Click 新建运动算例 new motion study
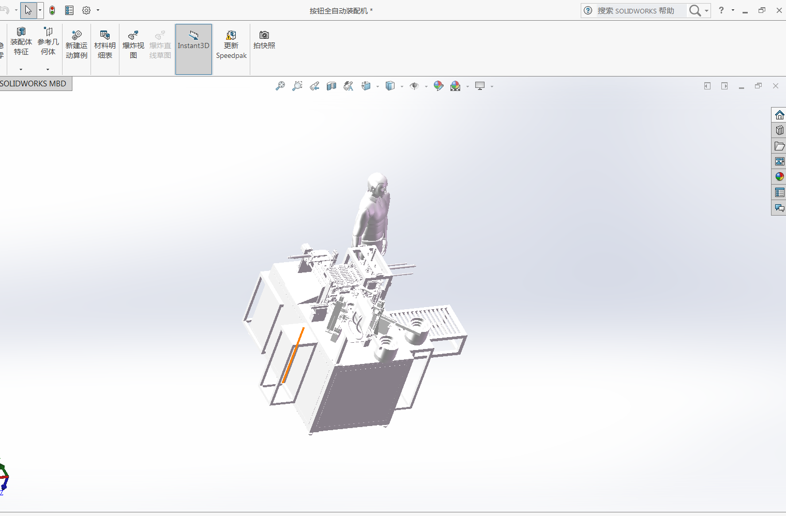Screen dimensions: 786x516 (77, 44)
